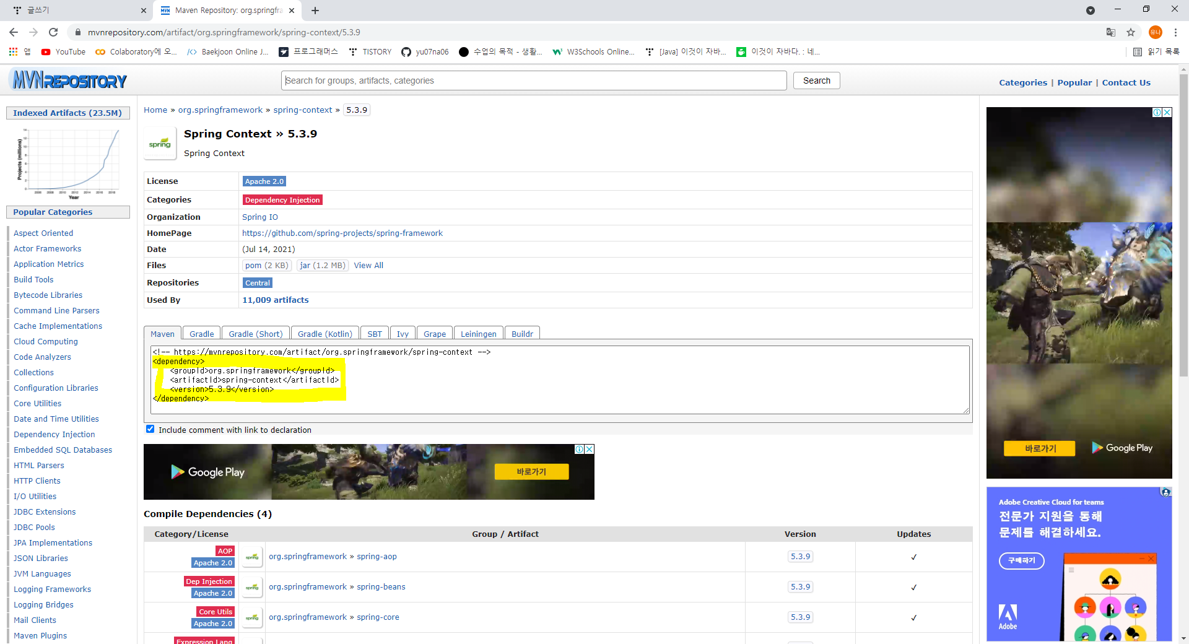
Task: Close the banner ad below the code box
Action: click(590, 449)
